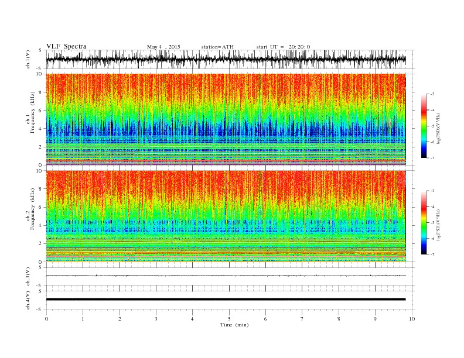The width and height of the screenshot is (464, 358).
Task: Click the '2' kHz tick on ch.1 frequency axis
Action: (41, 147)
